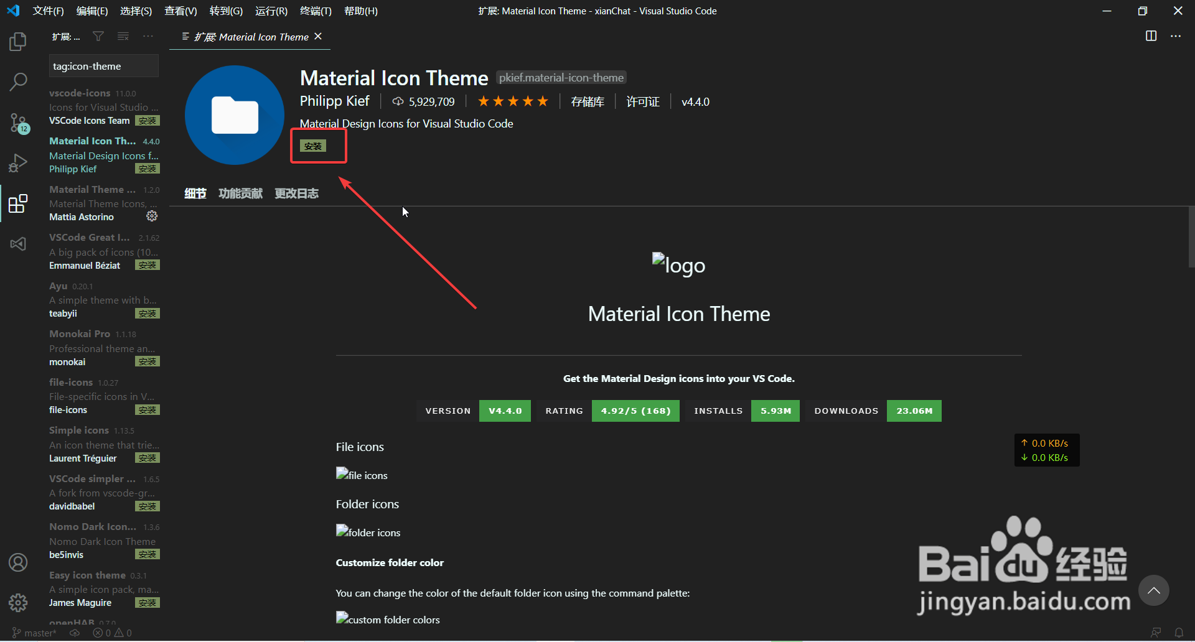Click the publisher name Philipp Kief
The image size is (1195, 642).
click(x=334, y=101)
